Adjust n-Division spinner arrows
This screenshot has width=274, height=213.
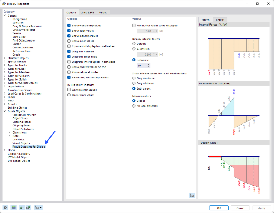(x=149, y=66)
